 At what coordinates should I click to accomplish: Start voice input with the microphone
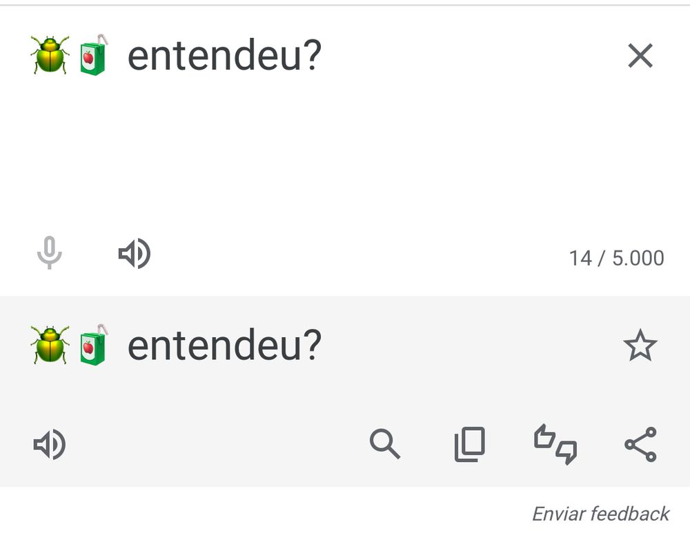[49, 253]
